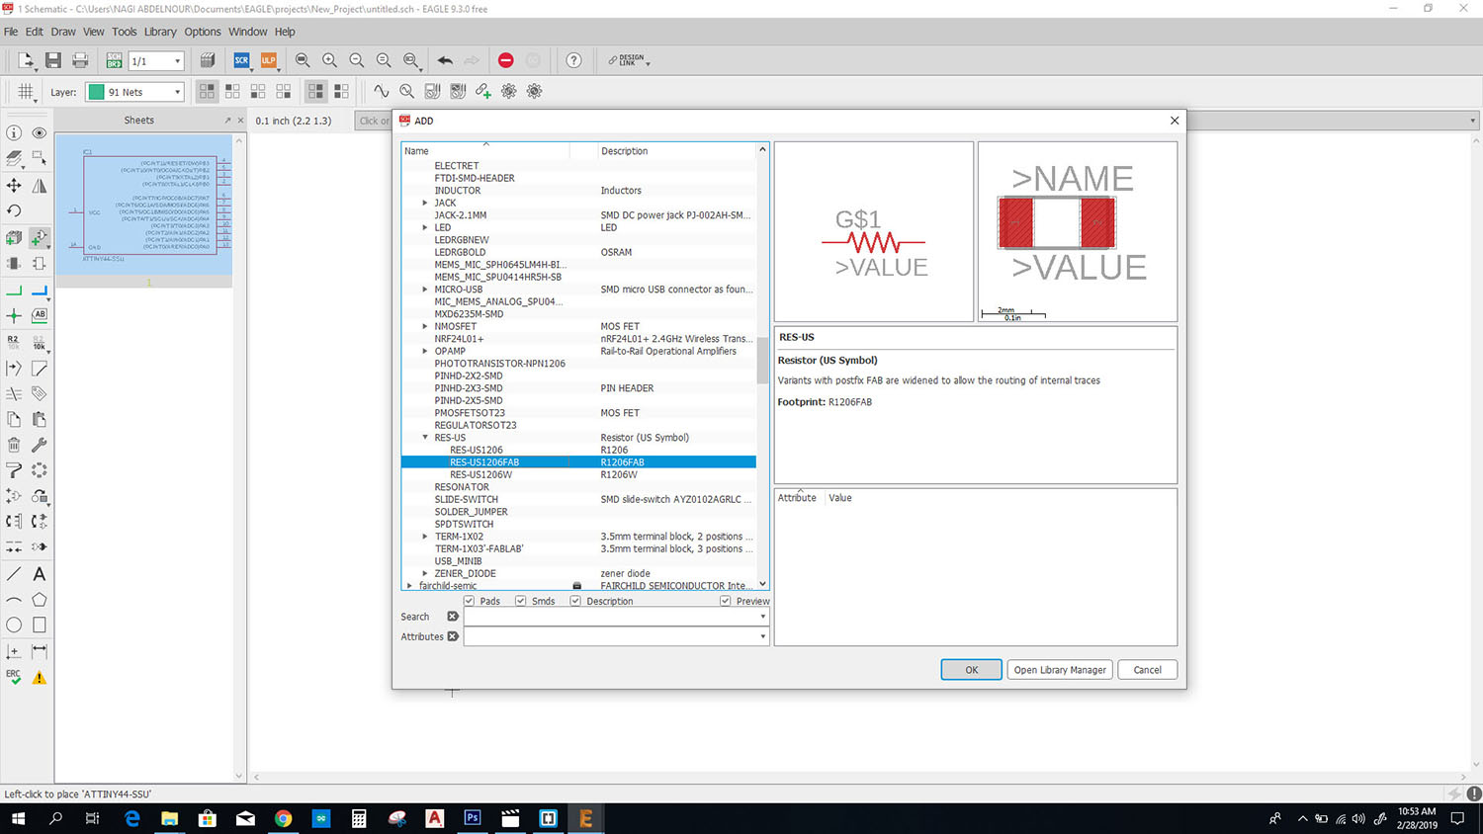Click the red Stop command icon

point(505,60)
